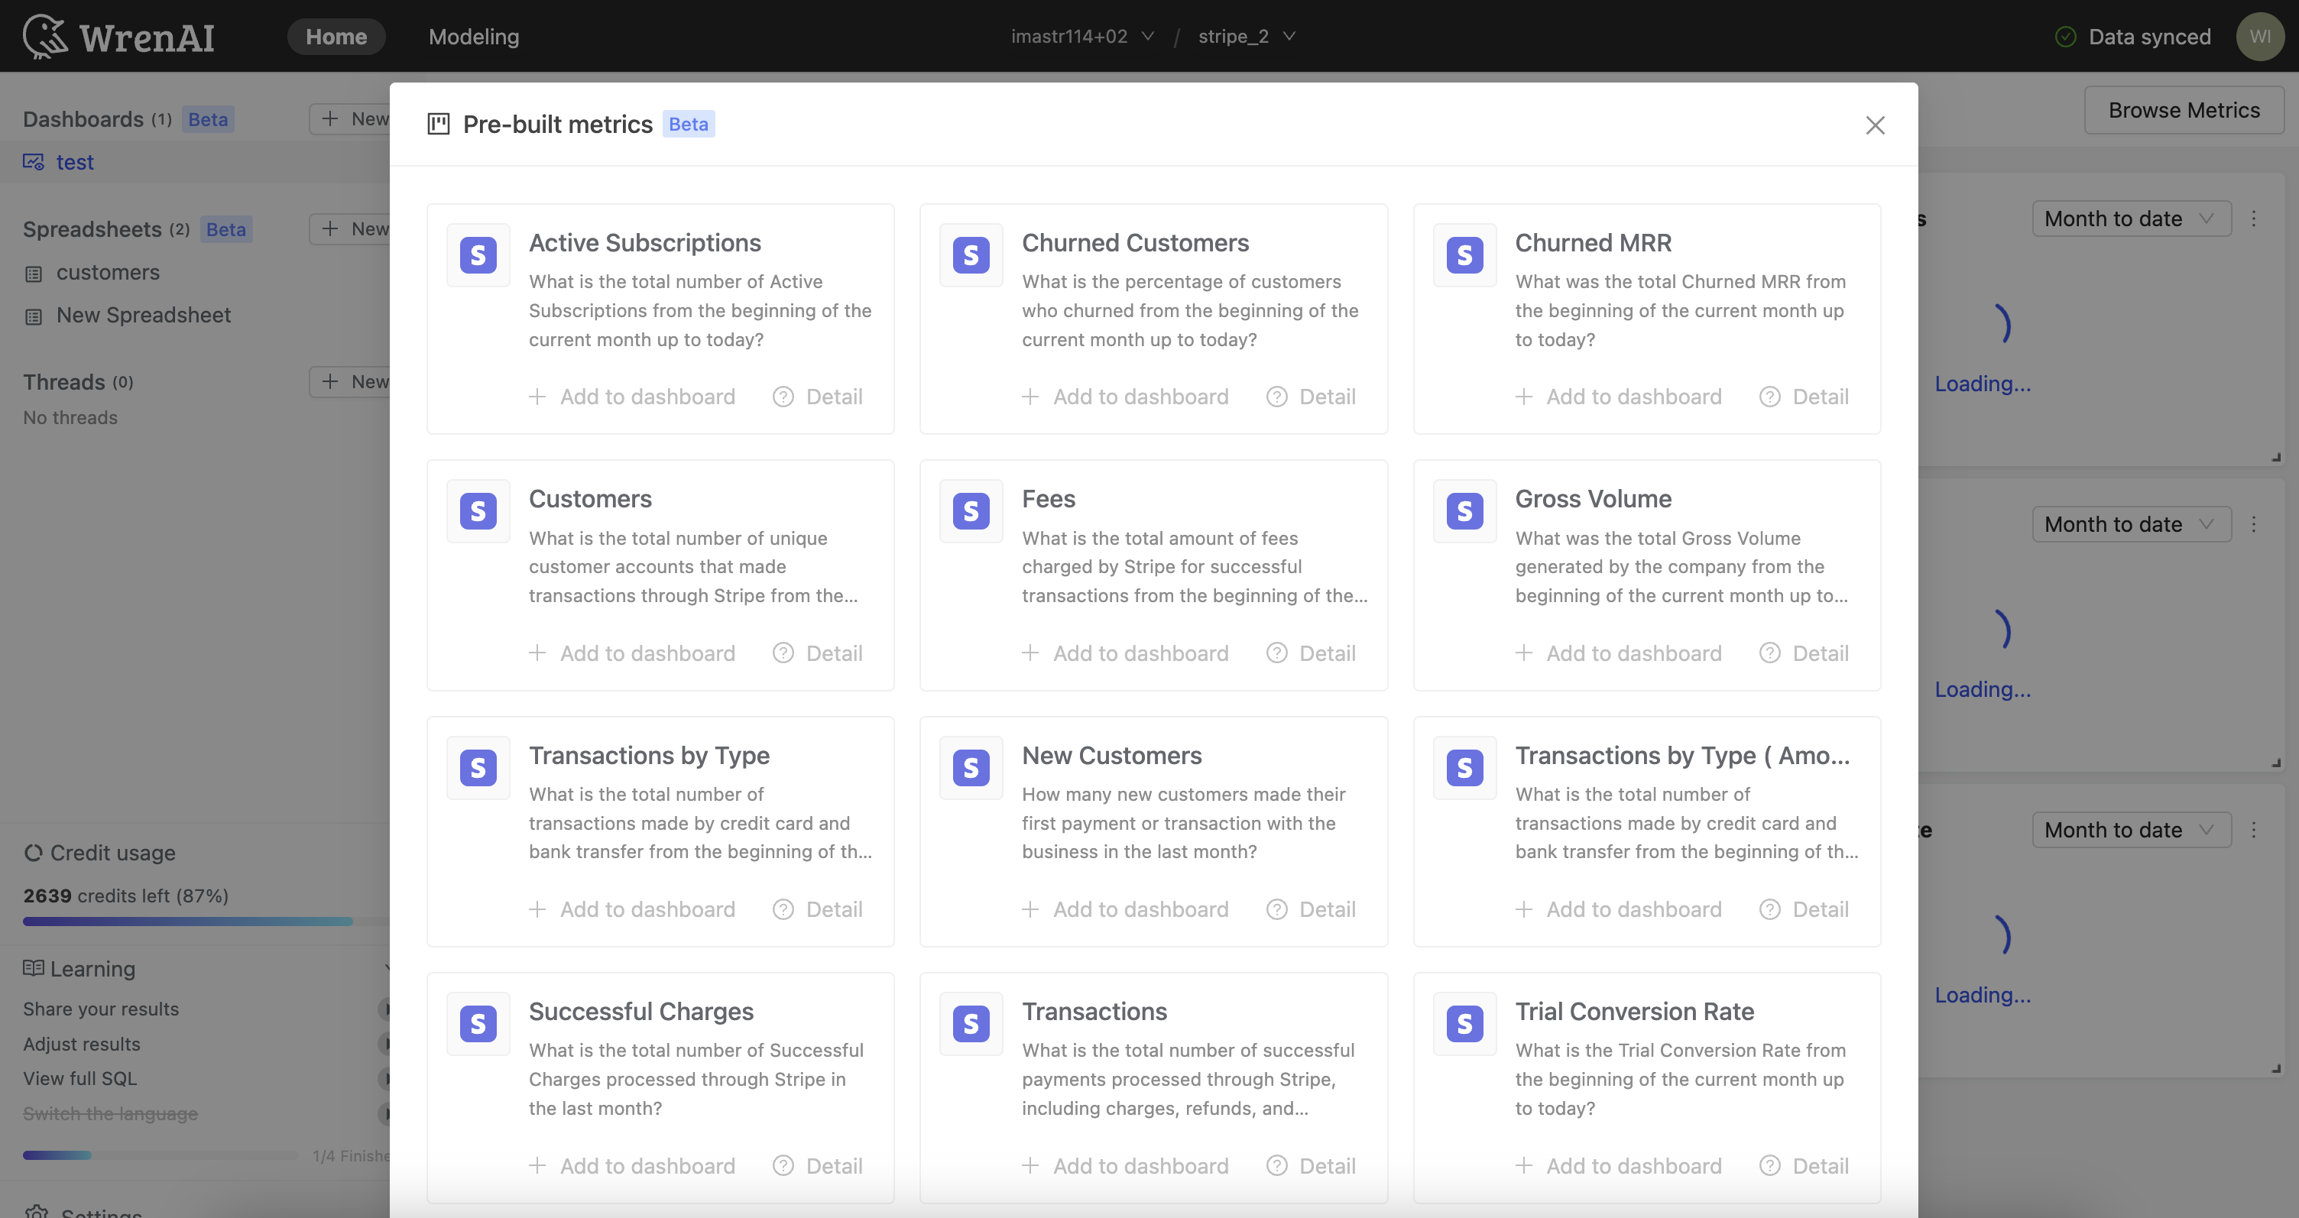Close the Pre-built metrics modal

tap(1876, 125)
